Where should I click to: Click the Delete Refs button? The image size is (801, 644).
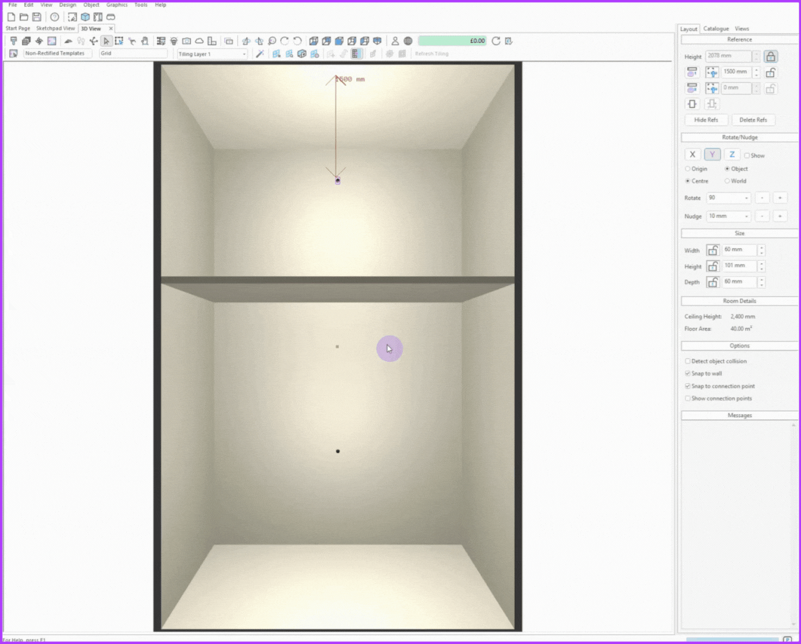[x=753, y=120]
